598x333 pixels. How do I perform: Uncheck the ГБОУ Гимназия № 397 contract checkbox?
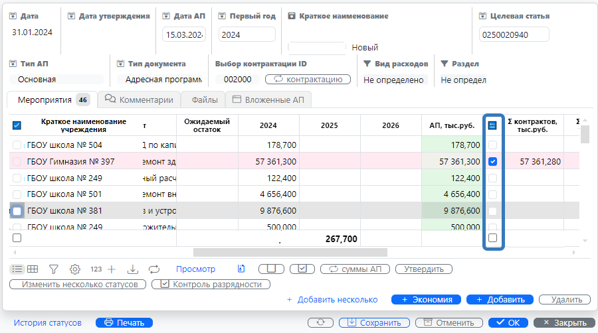point(492,161)
